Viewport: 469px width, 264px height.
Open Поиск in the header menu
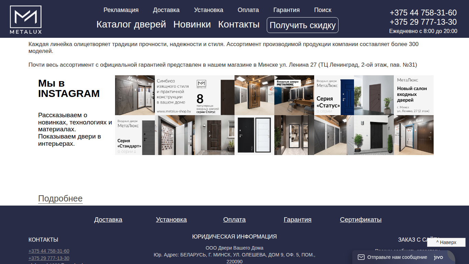click(x=323, y=10)
